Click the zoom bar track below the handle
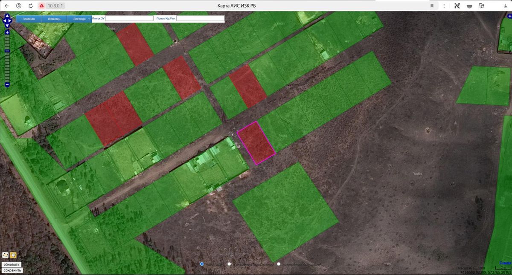512x275 pixels. click(x=7, y=67)
